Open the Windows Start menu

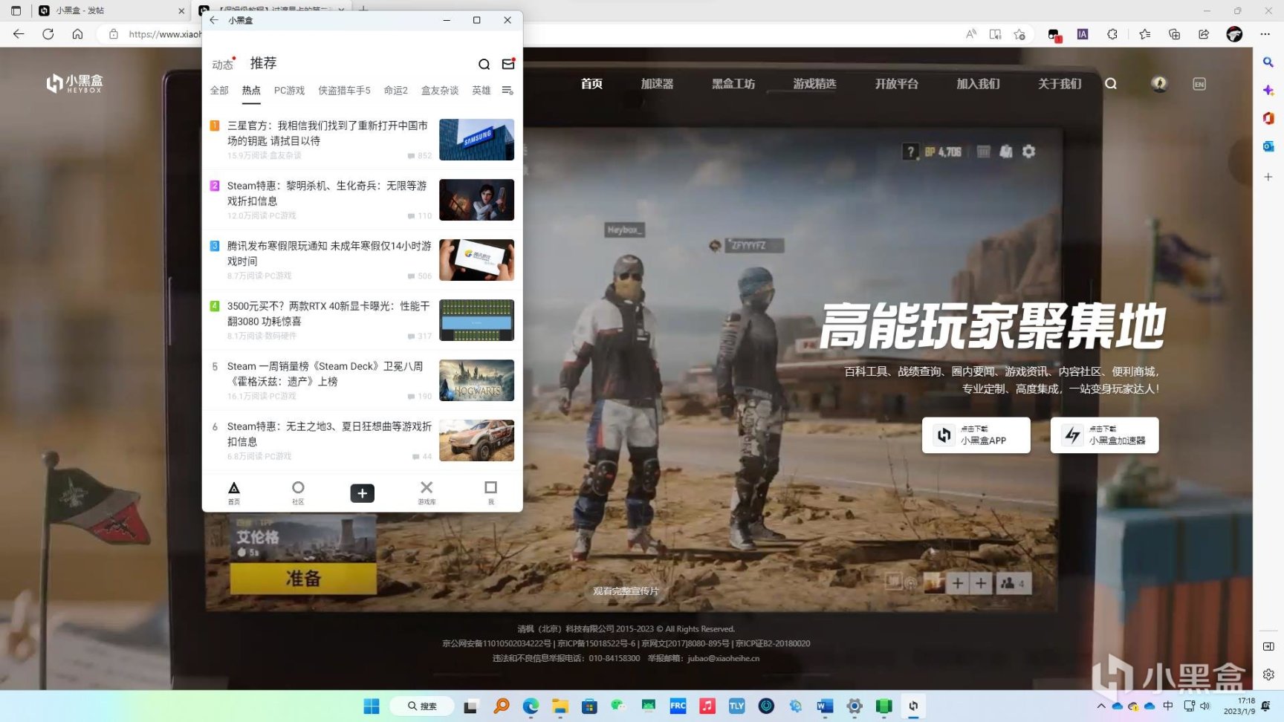[372, 706]
